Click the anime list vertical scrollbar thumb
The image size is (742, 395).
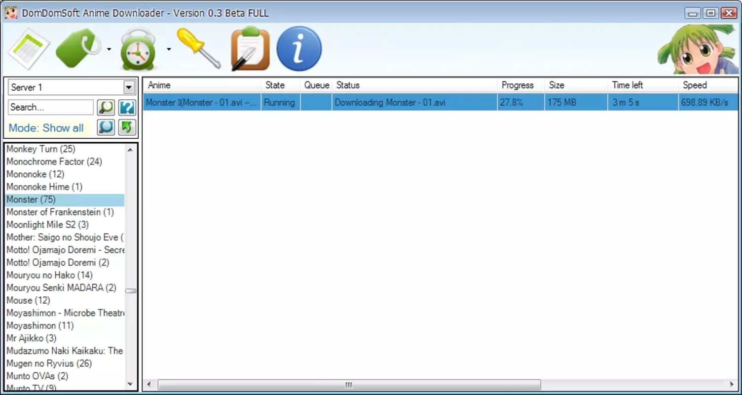point(131,291)
